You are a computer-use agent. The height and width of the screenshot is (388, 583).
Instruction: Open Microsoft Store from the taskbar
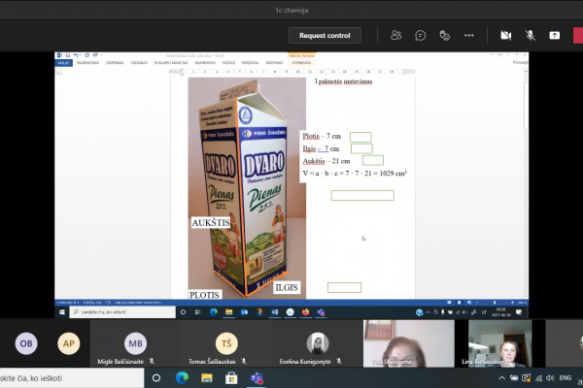(231, 378)
